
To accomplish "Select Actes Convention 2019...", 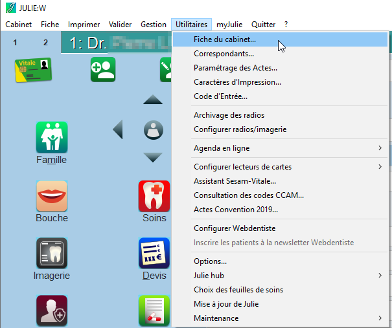I will pyautogui.click(x=280, y=210).
